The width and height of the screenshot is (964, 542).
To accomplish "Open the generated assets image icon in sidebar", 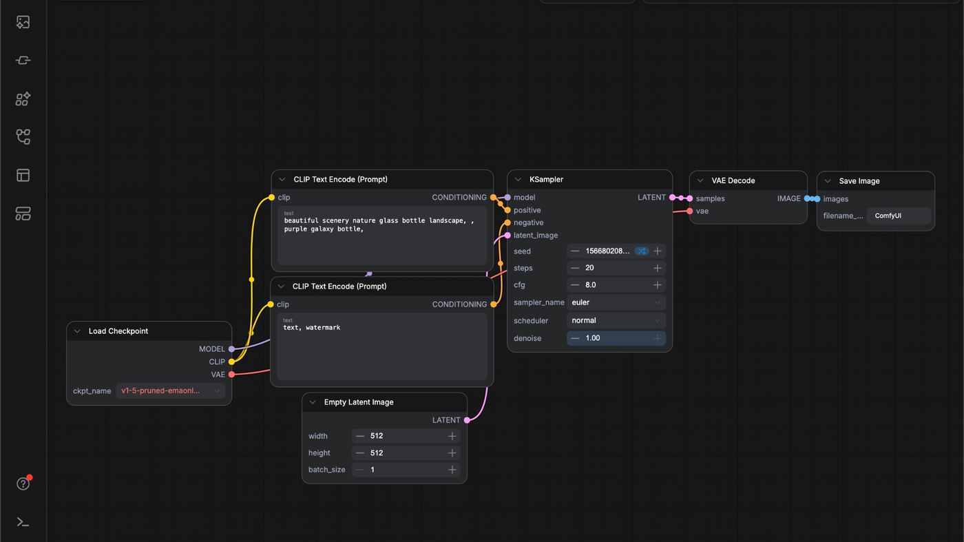I will [x=23, y=22].
